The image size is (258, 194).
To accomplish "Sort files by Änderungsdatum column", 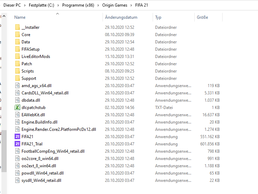I will 121,17.
